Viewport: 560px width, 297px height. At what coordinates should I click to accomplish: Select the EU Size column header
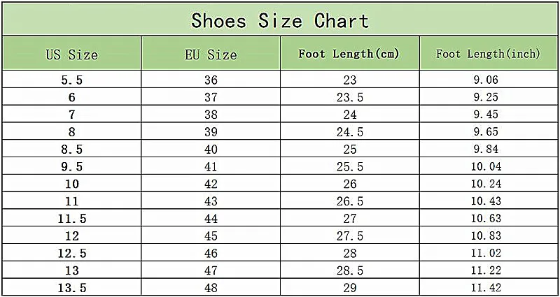[x=211, y=54]
